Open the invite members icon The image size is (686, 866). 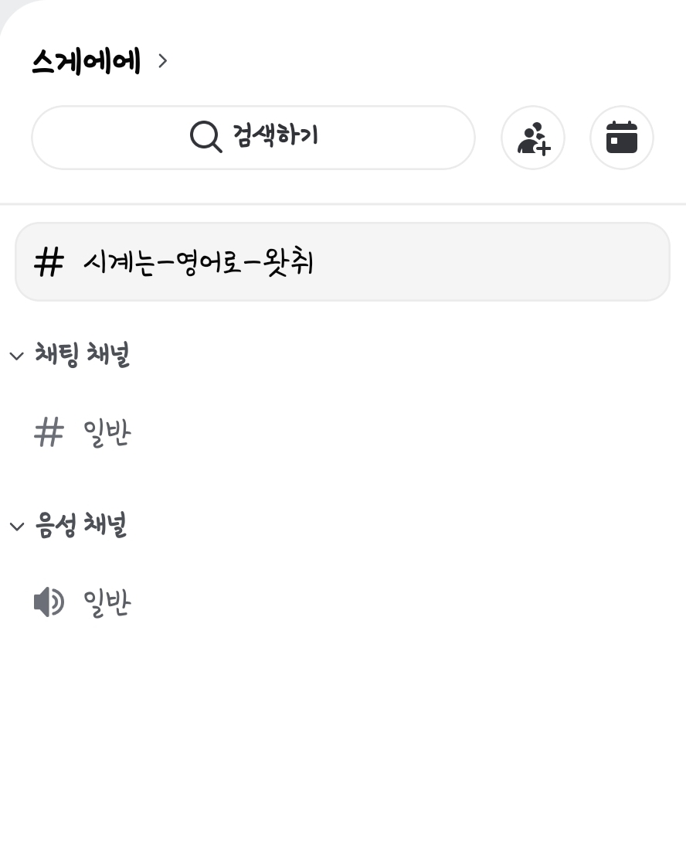532,138
